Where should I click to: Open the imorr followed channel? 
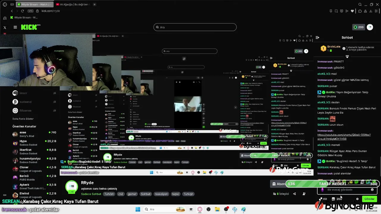[x=34, y=93]
